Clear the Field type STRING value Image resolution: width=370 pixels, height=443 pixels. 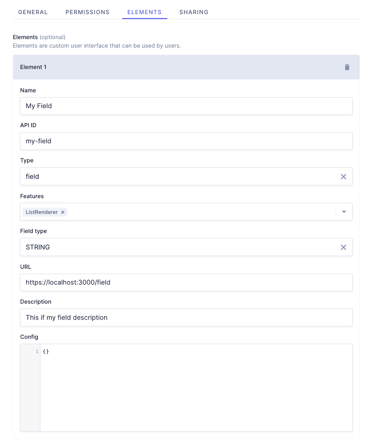(x=344, y=247)
